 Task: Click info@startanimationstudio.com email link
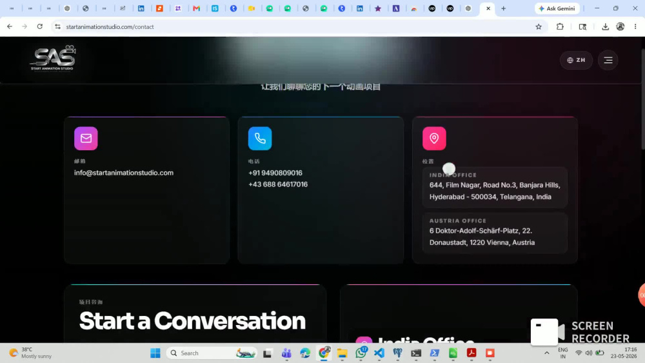(x=124, y=173)
